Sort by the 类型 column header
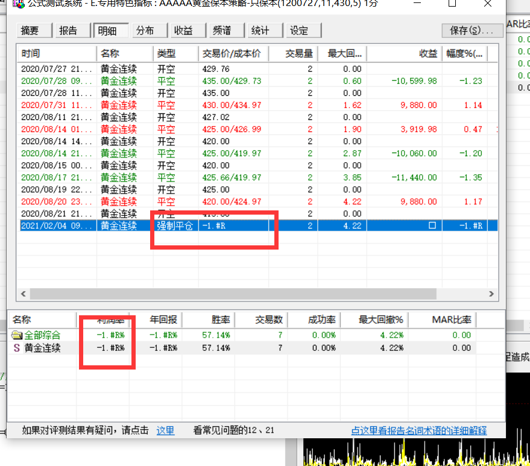The image size is (530, 466). tap(176, 54)
